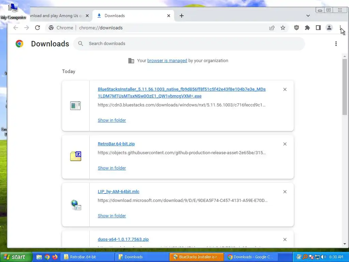This screenshot has height=262, width=349.
Task: Go back using the browser back arrow
Action: tap(15, 28)
